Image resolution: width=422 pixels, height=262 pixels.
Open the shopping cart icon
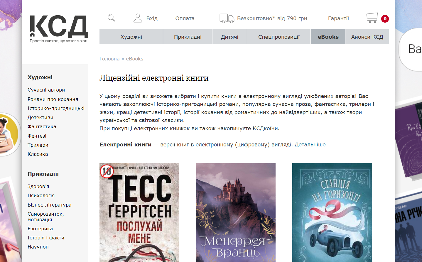(372, 18)
